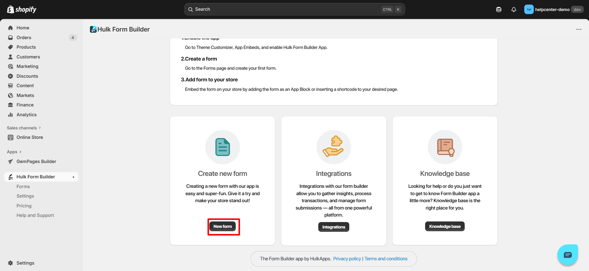Click the Markets globe icon
The image size is (589, 271).
pyautogui.click(x=10, y=95)
